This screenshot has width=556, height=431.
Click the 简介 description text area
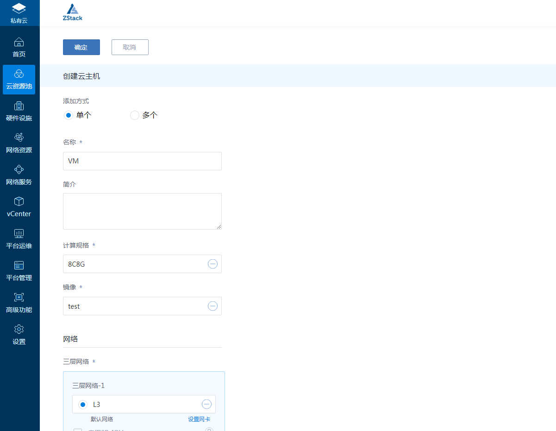pyautogui.click(x=142, y=211)
